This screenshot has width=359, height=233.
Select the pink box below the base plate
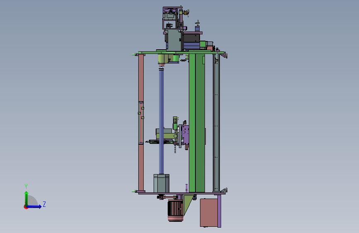click(209, 213)
